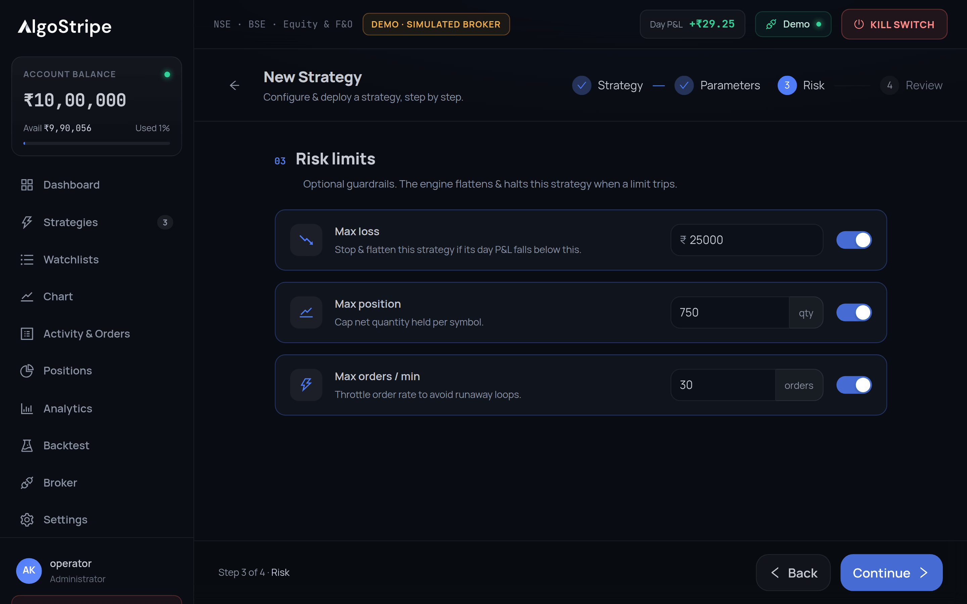Click the Avail ₹9,90,056 text
The image size is (967, 604).
tap(57, 128)
